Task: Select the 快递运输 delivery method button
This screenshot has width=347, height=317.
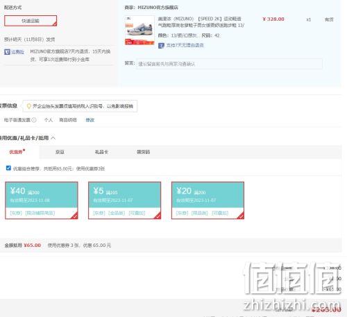Action: coord(31,21)
